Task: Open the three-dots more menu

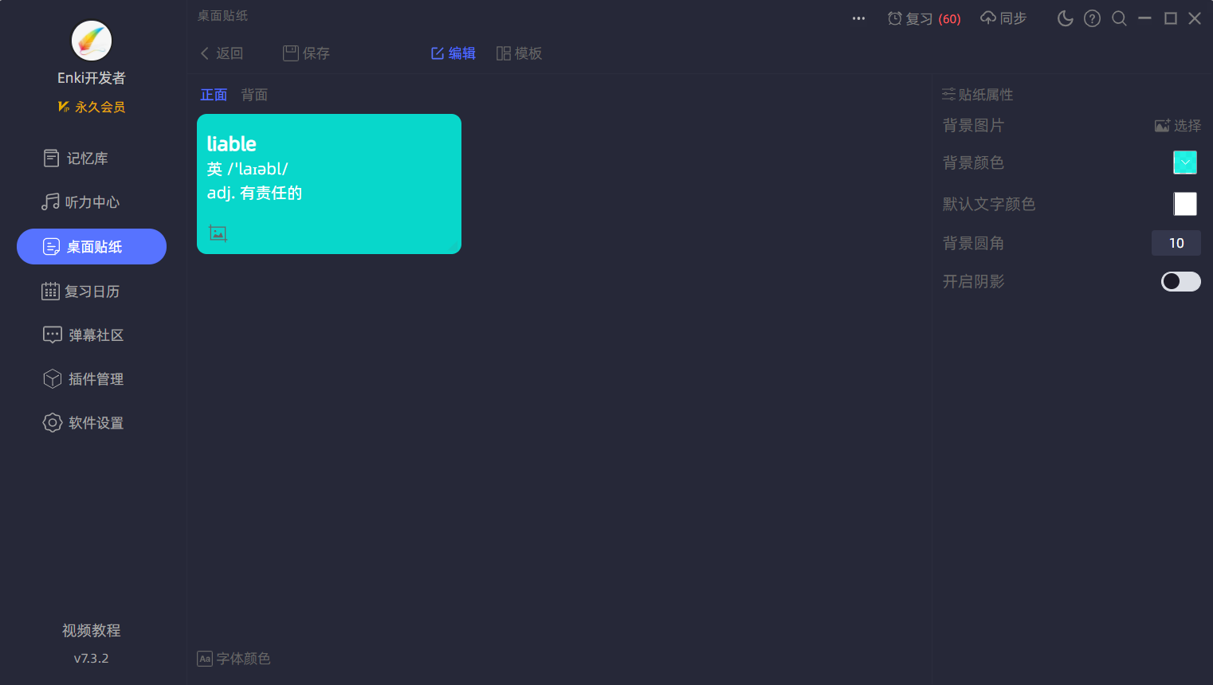Action: [858, 18]
